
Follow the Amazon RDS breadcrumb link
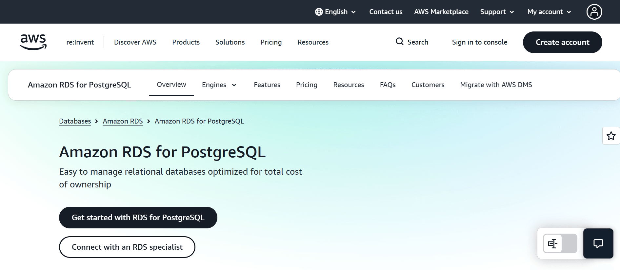tap(123, 121)
